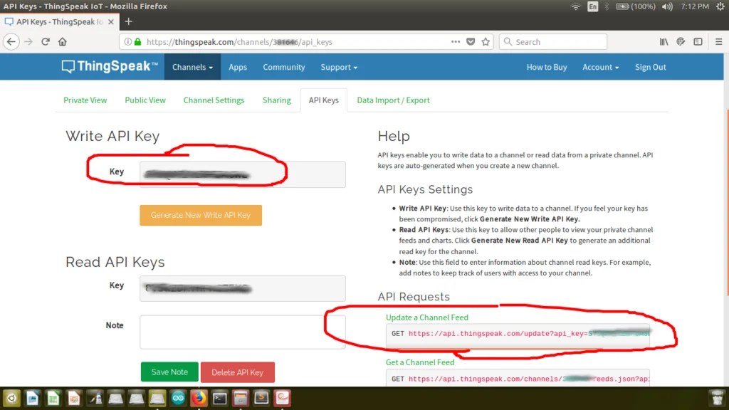
Task: Open the En keyboard language indicator
Action: (592, 6)
